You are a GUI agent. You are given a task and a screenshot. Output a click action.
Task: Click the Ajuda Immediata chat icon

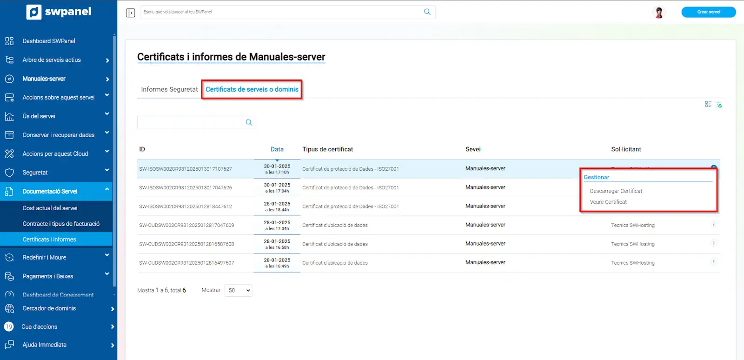[x=9, y=345]
